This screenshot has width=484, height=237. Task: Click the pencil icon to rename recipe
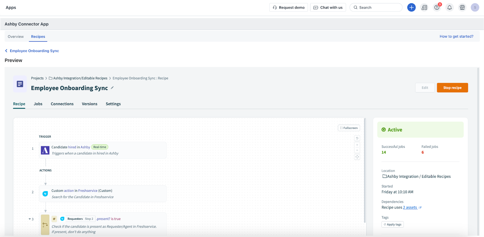click(112, 88)
